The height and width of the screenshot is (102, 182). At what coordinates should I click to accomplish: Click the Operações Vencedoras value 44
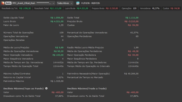[62, 36]
